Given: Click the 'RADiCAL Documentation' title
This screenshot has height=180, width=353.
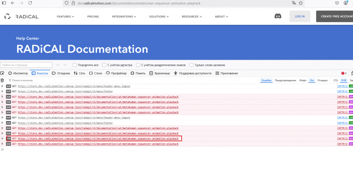Looking at the screenshot, I should 82,49.
